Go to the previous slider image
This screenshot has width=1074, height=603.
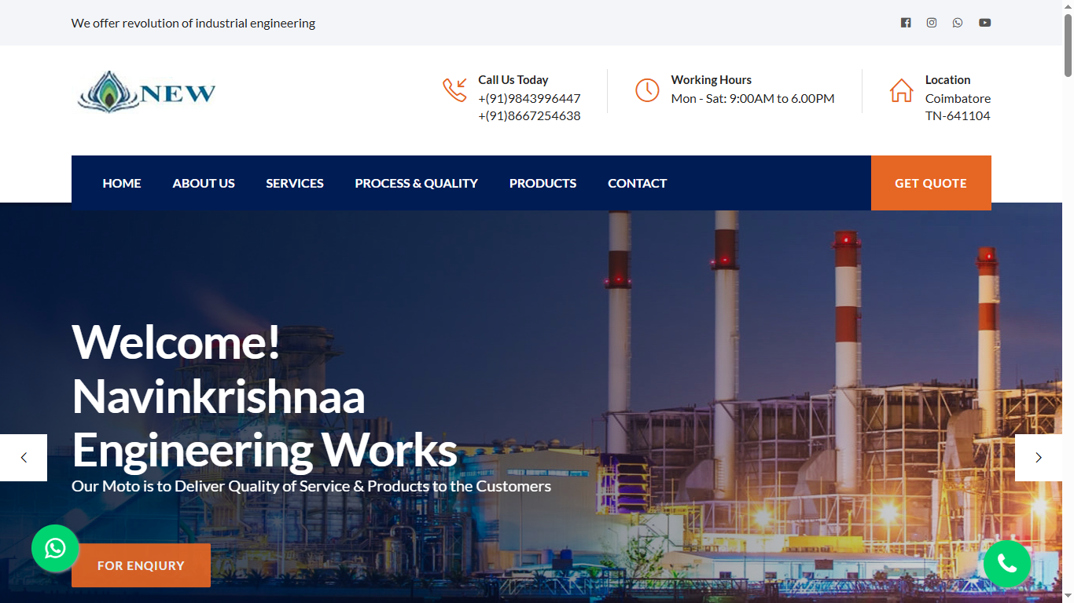point(24,458)
